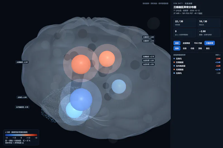Select 右海马 row in ranking list
The height and width of the screenshot is (148, 223).
click(197, 73)
